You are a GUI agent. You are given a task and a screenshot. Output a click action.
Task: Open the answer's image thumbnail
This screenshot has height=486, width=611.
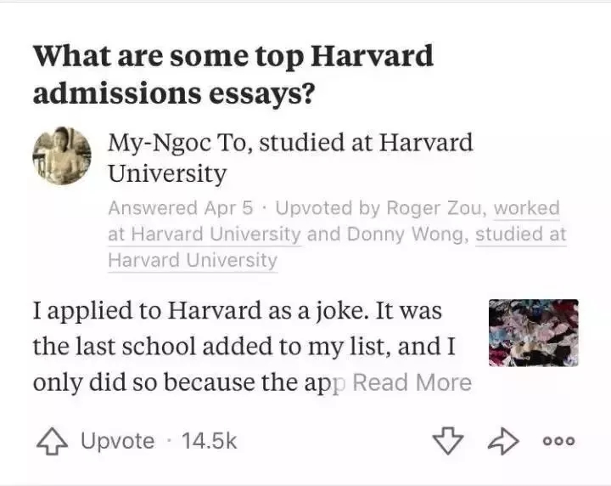point(534,333)
